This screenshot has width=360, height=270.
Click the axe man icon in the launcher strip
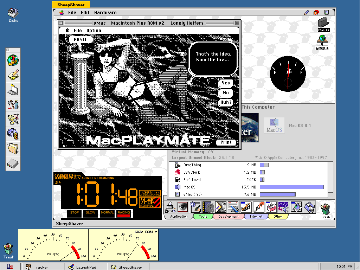[13, 104]
